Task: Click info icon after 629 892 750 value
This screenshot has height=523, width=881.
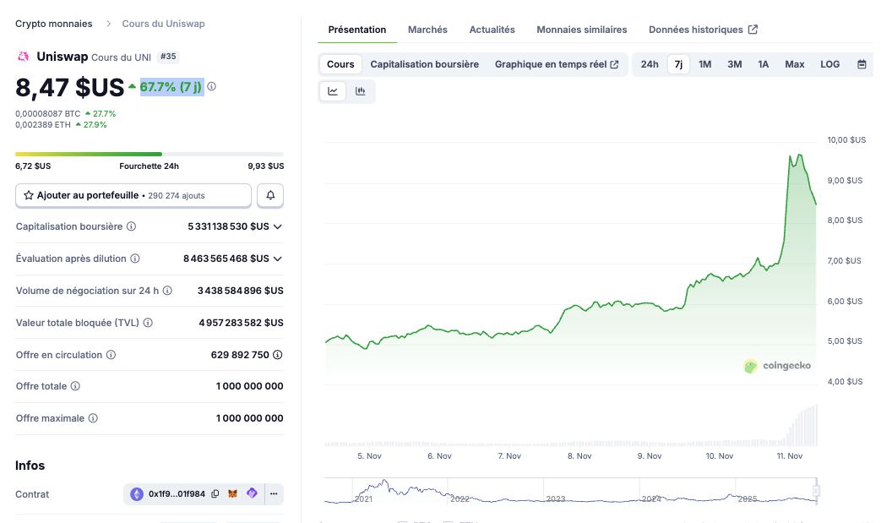Action: pos(278,355)
